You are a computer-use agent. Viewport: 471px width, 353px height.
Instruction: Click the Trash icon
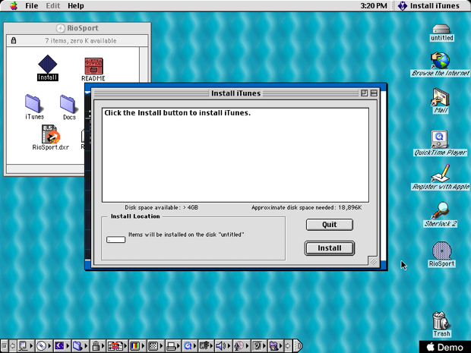(x=441, y=324)
